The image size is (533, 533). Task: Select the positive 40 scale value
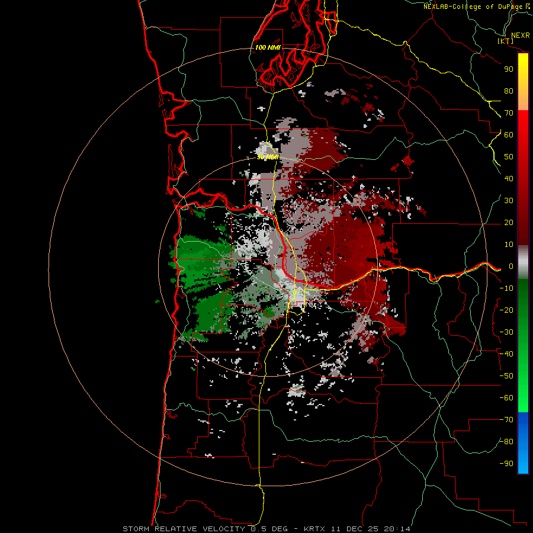509,179
